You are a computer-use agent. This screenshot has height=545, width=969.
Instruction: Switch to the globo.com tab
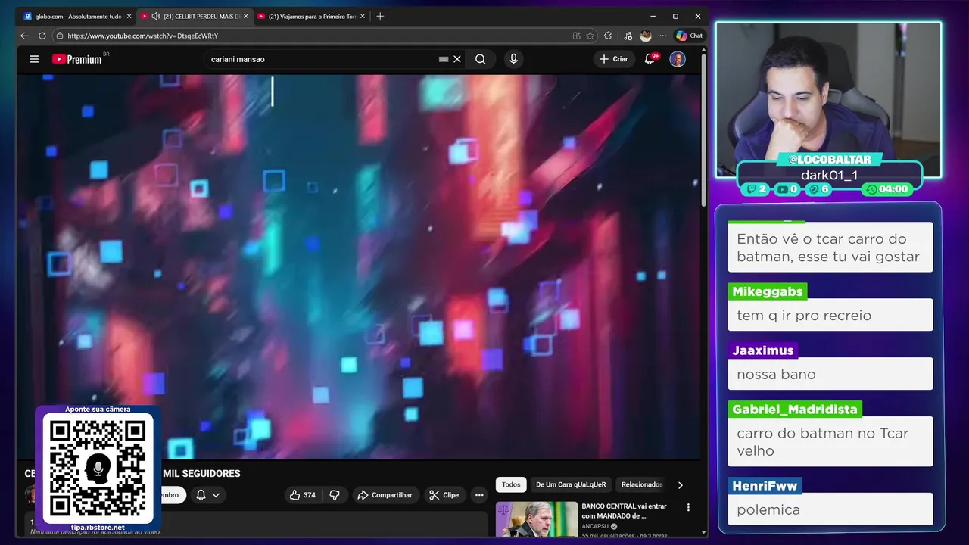78,16
